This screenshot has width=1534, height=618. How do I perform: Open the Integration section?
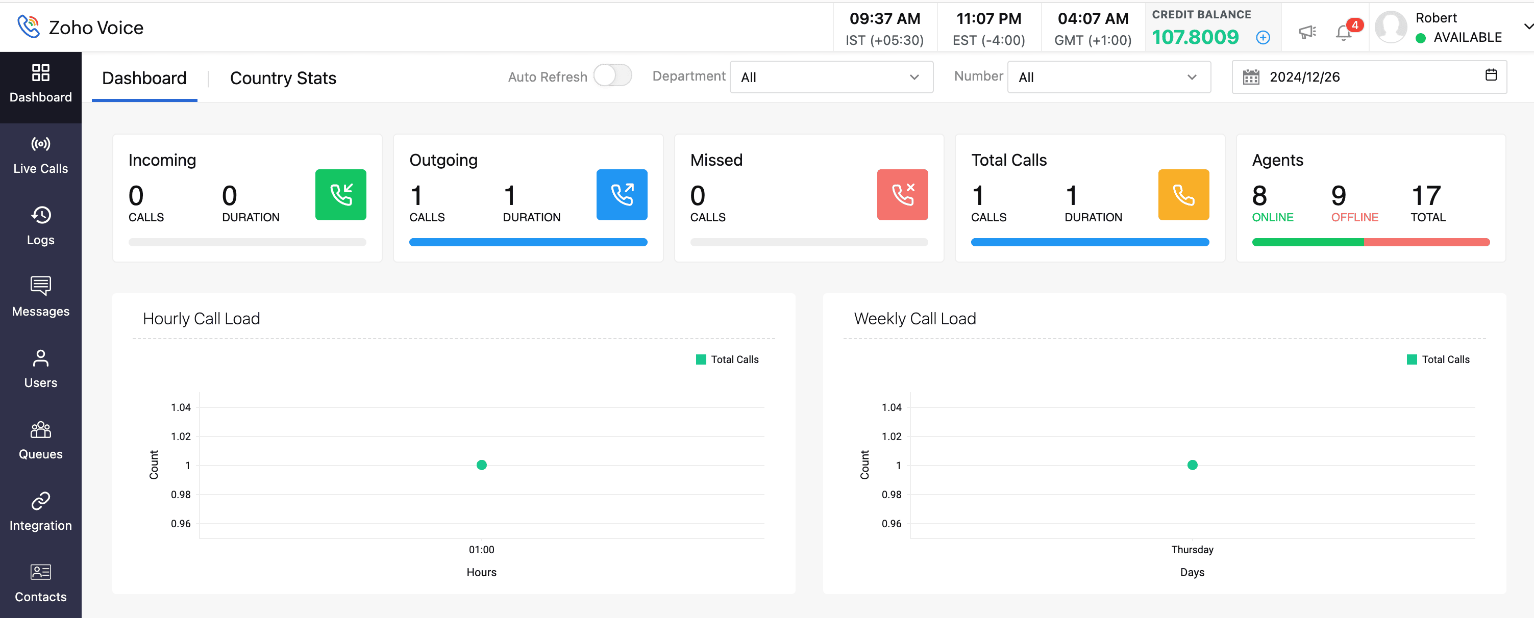click(x=40, y=512)
